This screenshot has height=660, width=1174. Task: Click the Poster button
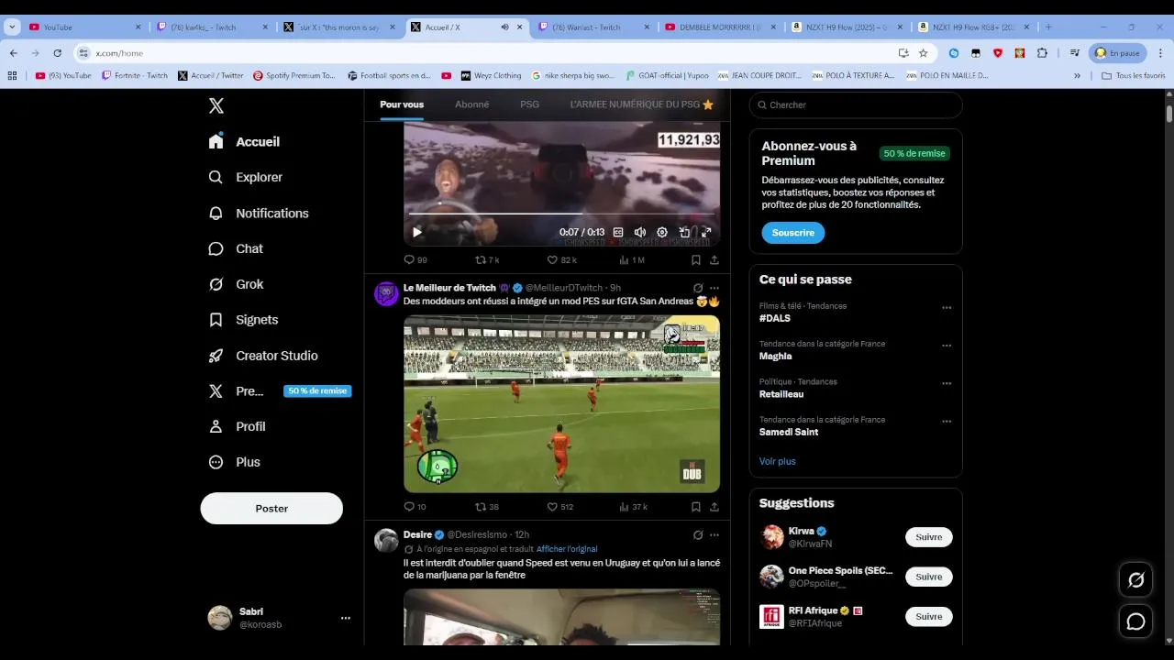(271, 508)
